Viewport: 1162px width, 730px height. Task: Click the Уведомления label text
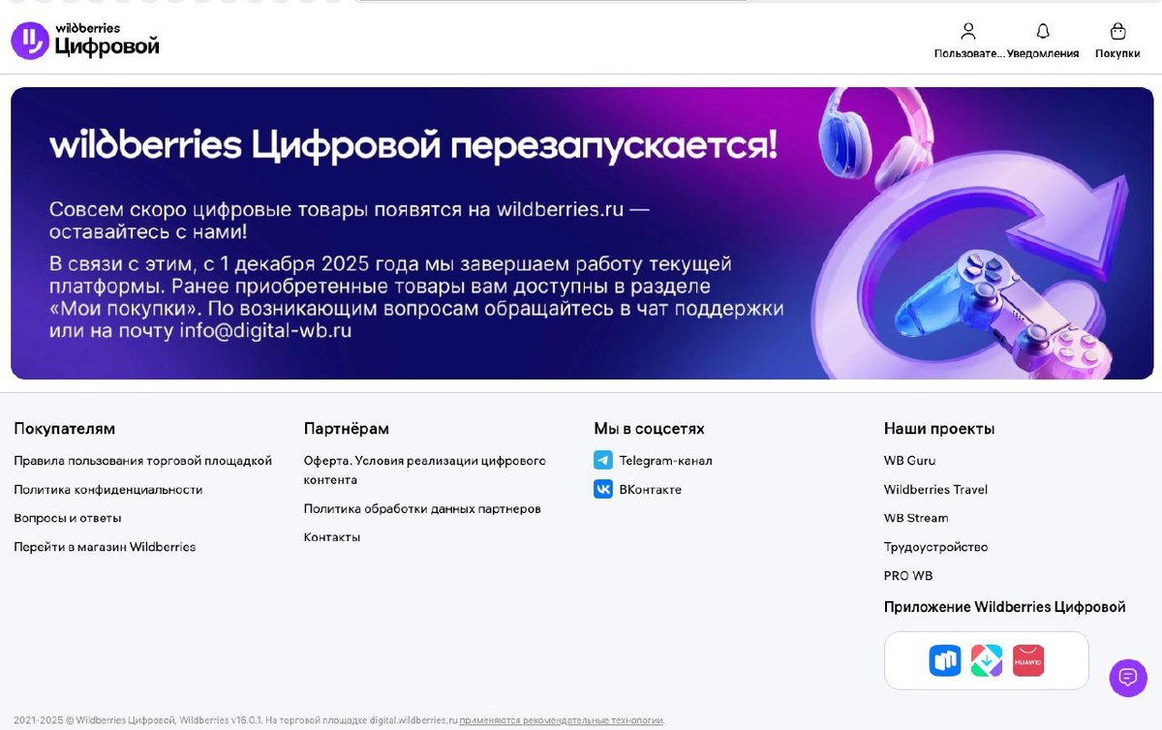pyautogui.click(x=1043, y=53)
